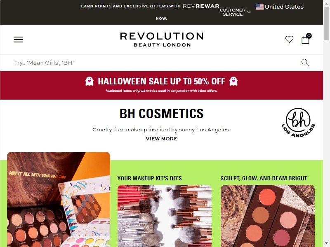
Task: Click the BH Los Angeles logo
Action: [x=298, y=122]
